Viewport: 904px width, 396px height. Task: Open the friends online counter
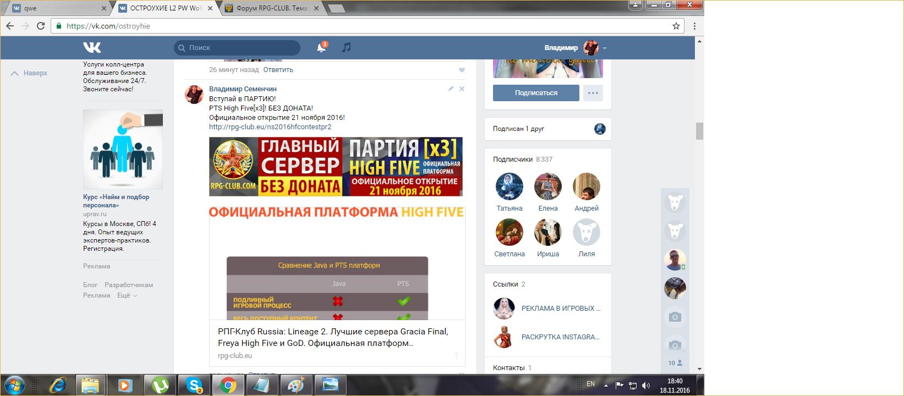point(675,363)
